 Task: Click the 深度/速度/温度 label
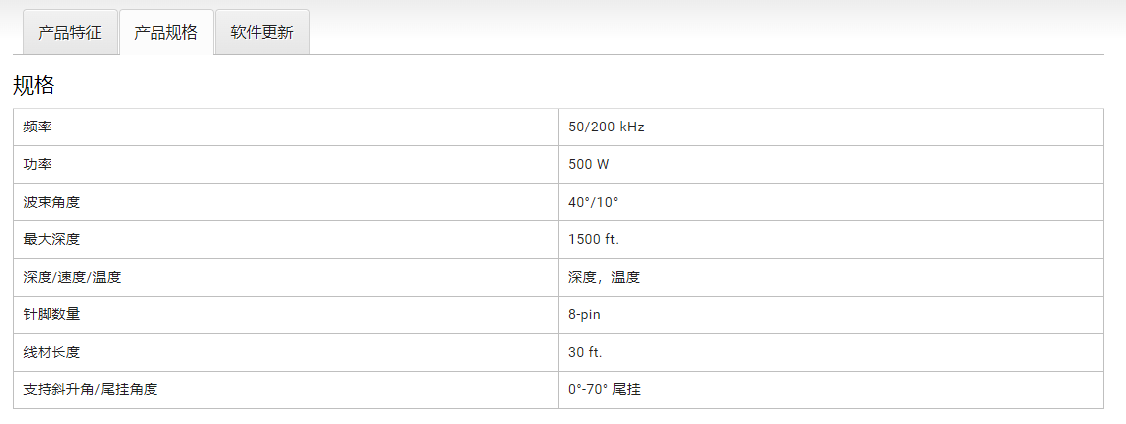72,277
